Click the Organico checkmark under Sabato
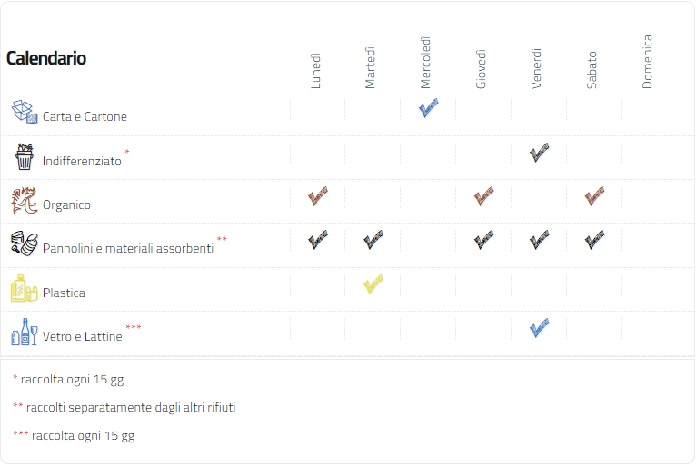 pos(594,195)
